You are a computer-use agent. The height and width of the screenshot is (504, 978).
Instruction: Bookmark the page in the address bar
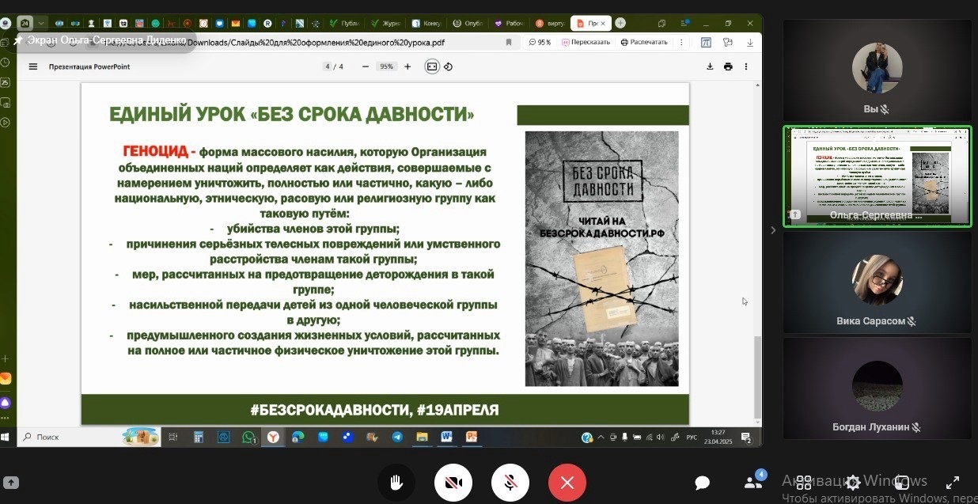click(x=509, y=42)
